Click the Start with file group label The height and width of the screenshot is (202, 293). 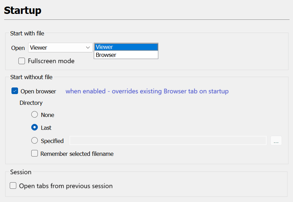point(27,33)
